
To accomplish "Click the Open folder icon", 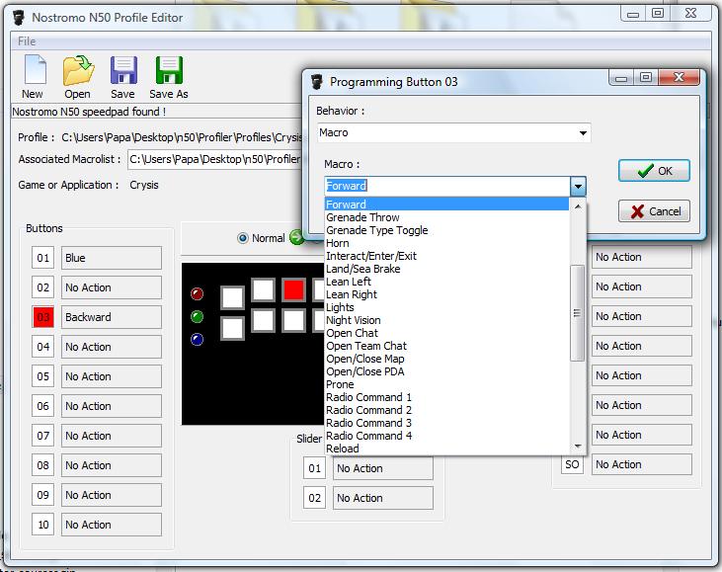I will coord(77,70).
